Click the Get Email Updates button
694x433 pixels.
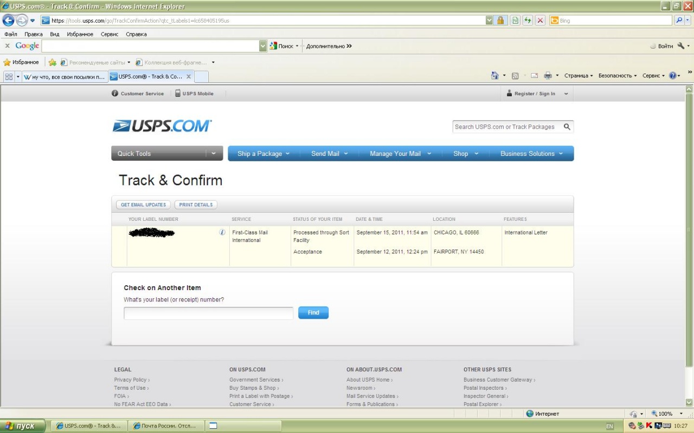click(x=144, y=205)
